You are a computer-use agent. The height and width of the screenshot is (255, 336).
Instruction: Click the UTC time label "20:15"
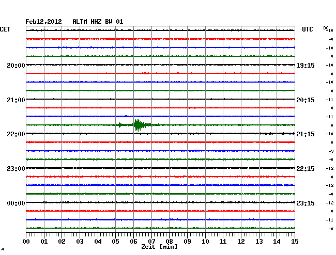coord(306,100)
